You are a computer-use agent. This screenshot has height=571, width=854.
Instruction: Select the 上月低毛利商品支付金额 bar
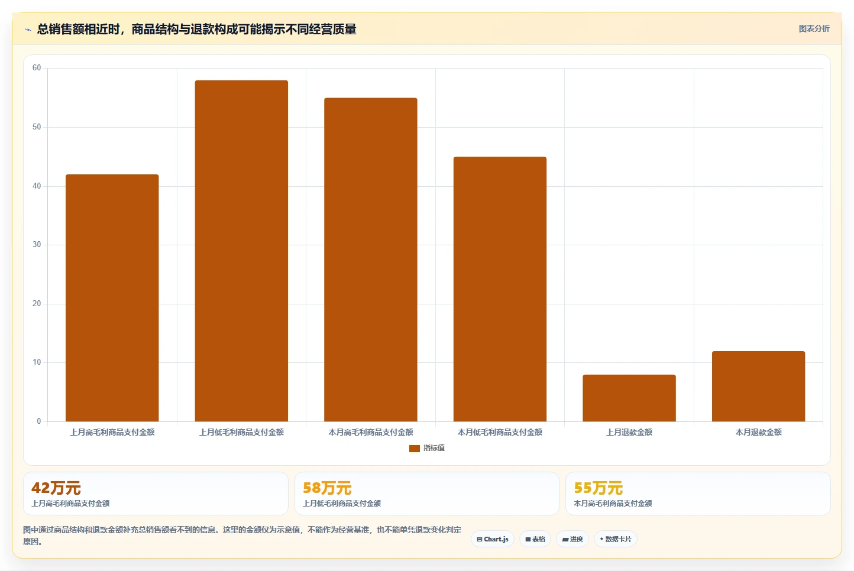241,251
